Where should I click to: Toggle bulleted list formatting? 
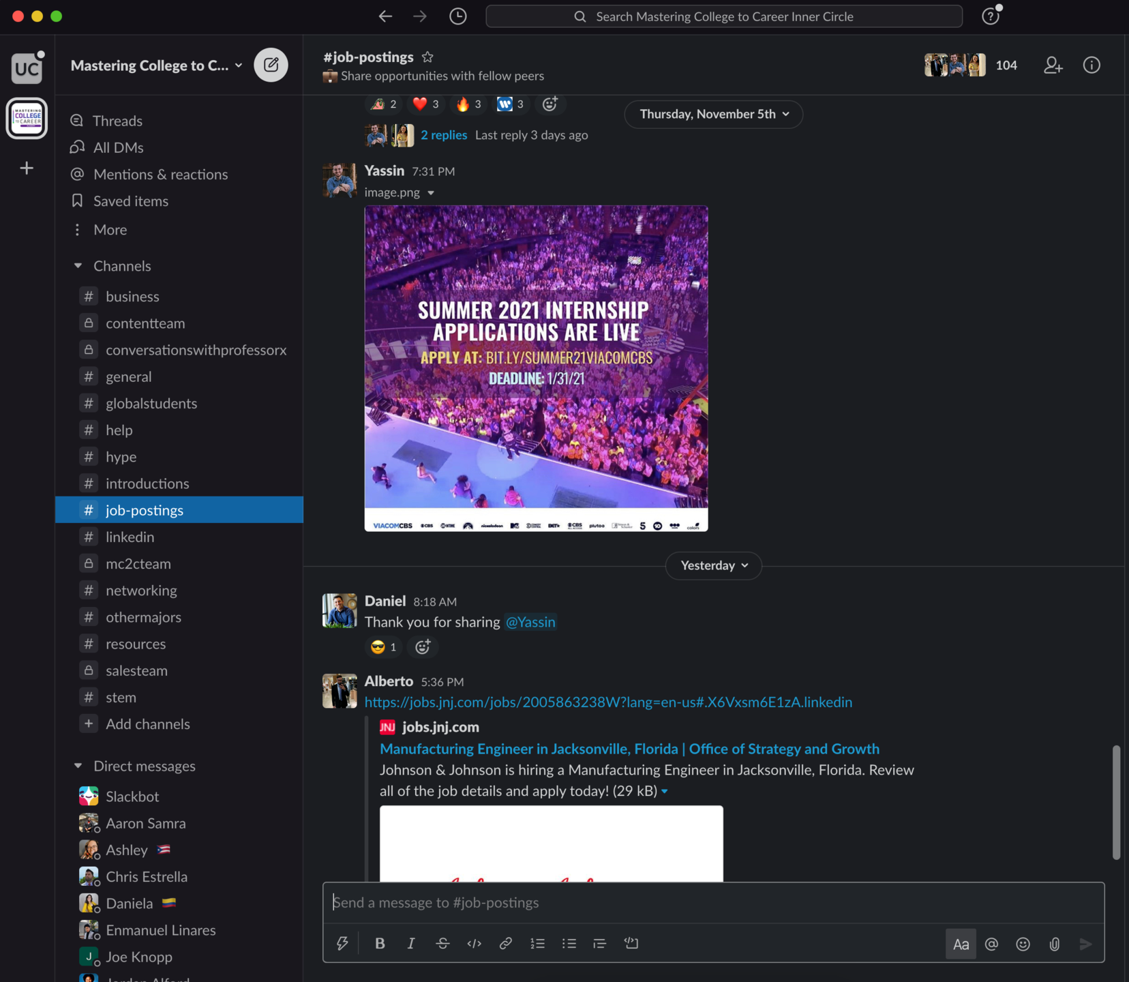coord(569,944)
